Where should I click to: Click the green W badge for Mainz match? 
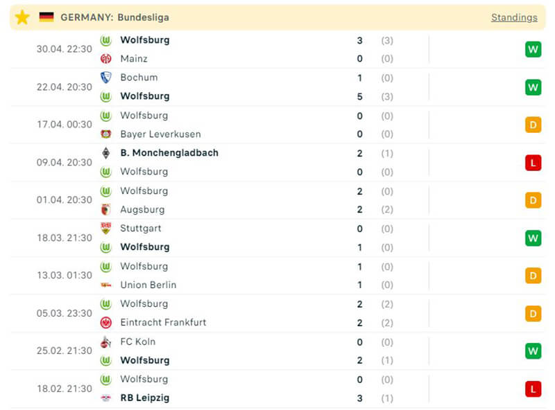coord(533,49)
